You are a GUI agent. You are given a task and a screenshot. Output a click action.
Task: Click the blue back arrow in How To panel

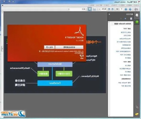click(x=125, y=18)
